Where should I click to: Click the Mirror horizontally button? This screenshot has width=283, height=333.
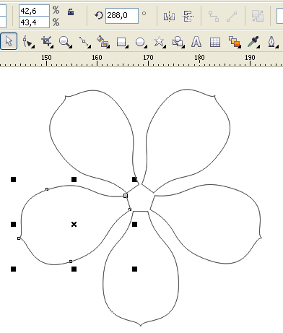coord(169,16)
